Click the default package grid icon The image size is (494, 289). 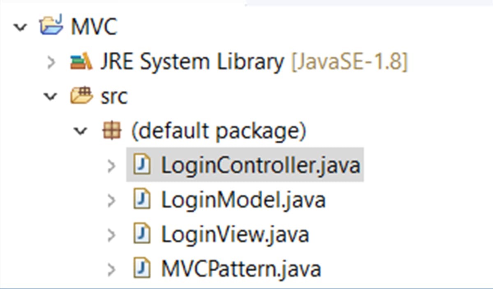[x=111, y=131]
